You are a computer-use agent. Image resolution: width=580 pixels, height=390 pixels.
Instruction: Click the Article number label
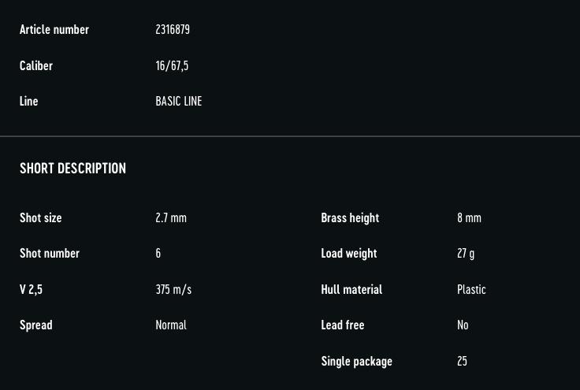[x=54, y=30]
